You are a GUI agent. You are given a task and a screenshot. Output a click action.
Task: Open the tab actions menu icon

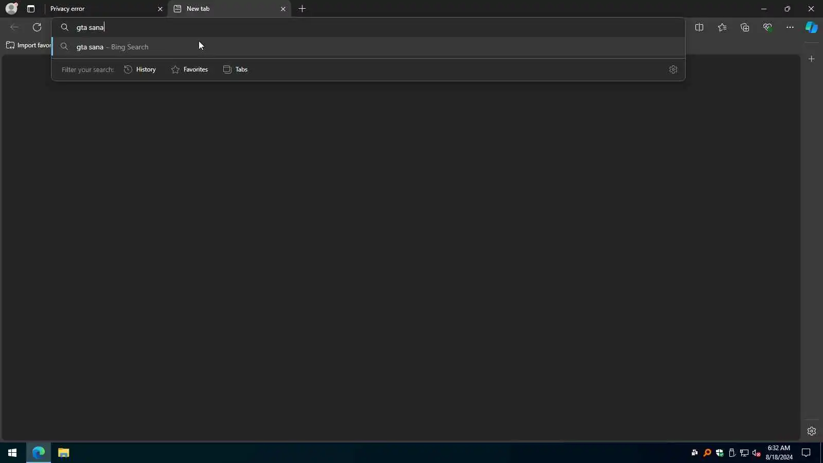[x=31, y=9]
